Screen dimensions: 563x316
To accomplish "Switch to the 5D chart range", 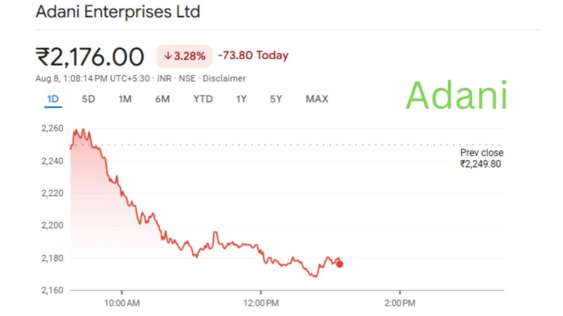I will click(x=89, y=99).
